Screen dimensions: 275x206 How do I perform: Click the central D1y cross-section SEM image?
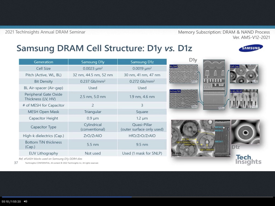[214, 84]
